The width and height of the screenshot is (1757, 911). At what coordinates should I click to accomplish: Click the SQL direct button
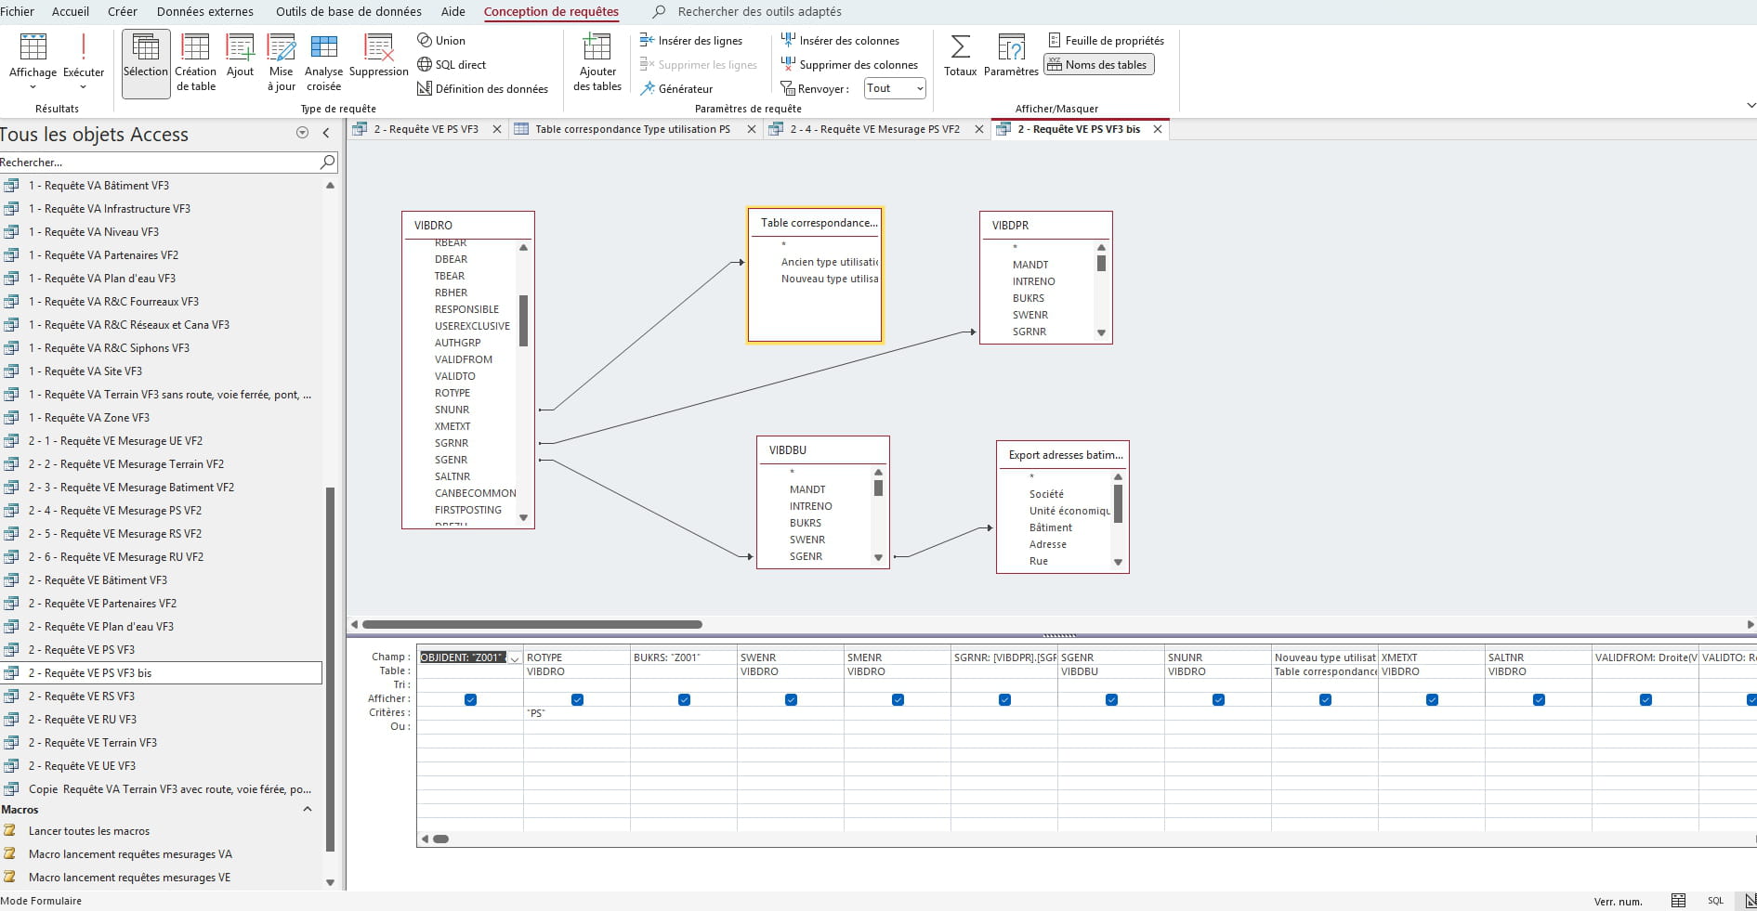(x=452, y=65)
